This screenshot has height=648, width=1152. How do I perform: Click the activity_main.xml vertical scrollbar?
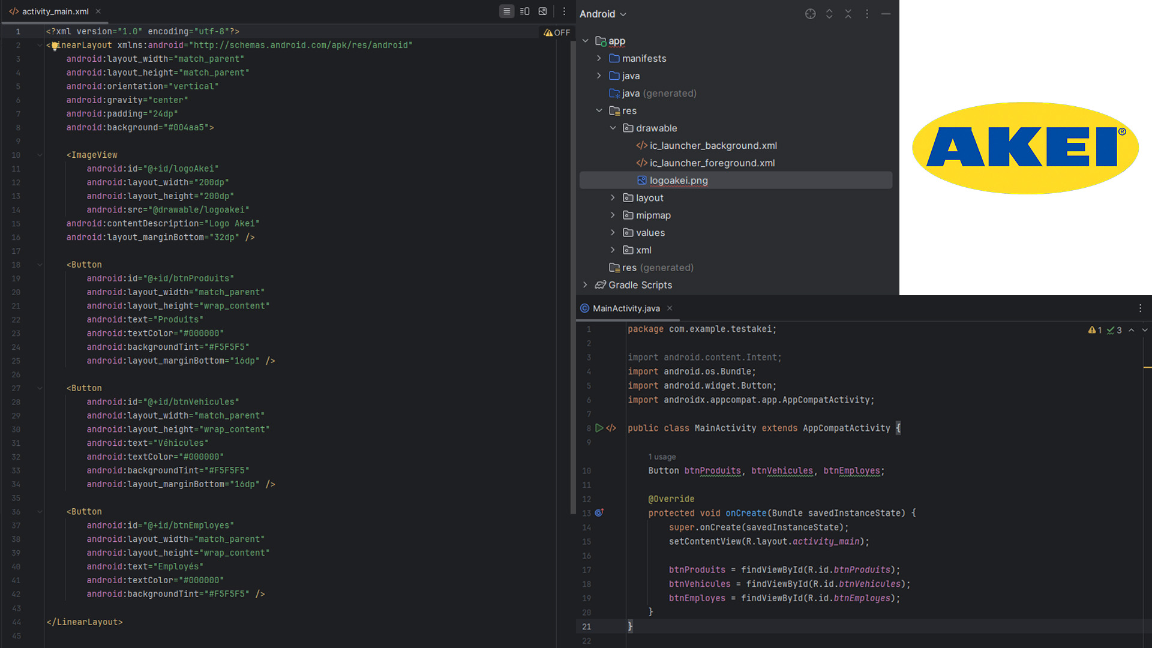point(572,276)
